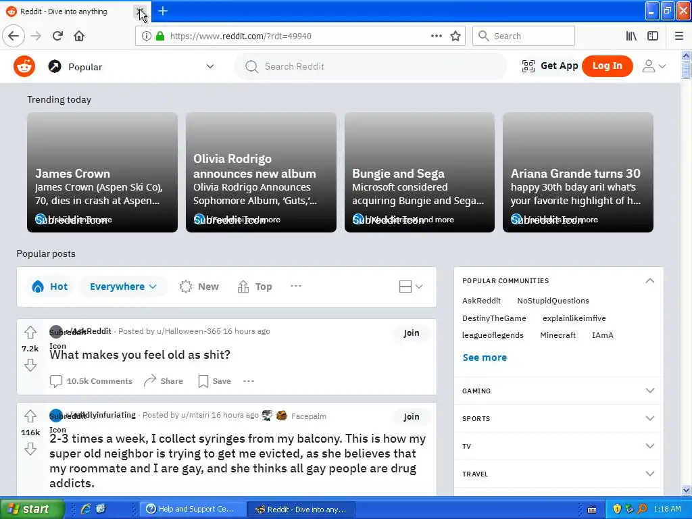Screen dimensions: 692x519
Task: Open the IAmA community link
Action: (x=602, y=335)
